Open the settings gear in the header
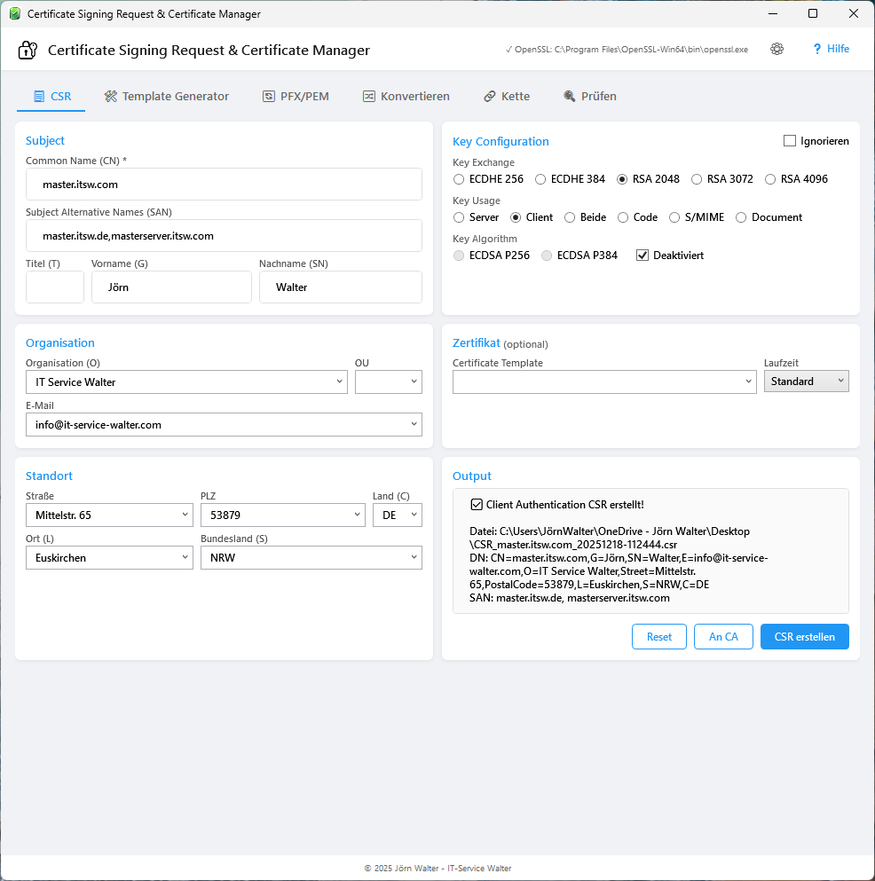Image resolution: width=875 pixels, height=881 pixels. coord(776,49)
